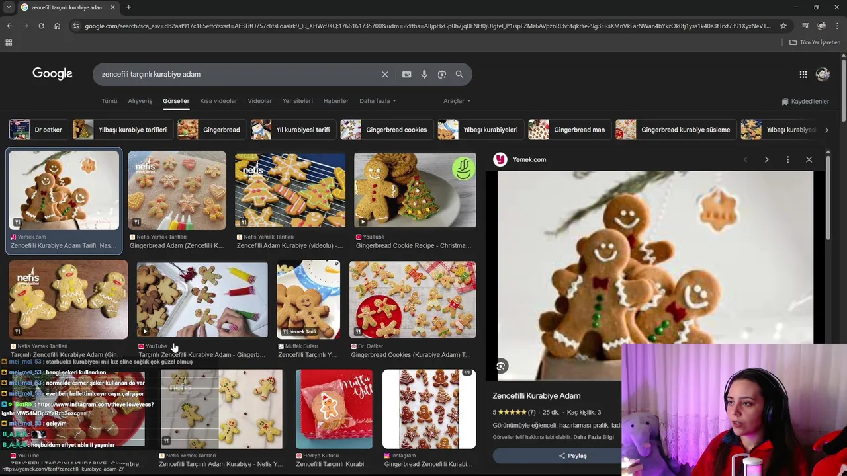Open the Kısa videolar tab
This screenshot has height=476, width=847.
click(218, 101)
